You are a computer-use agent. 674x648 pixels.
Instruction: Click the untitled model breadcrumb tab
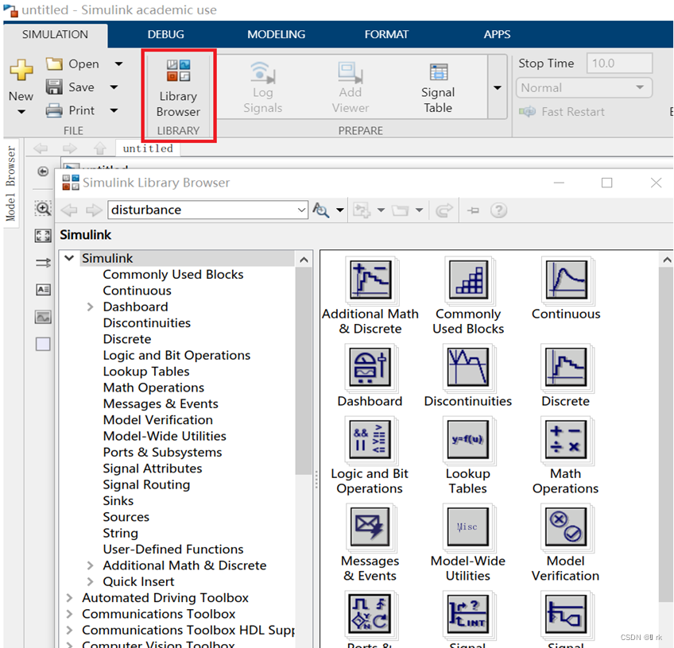[148, 148]
